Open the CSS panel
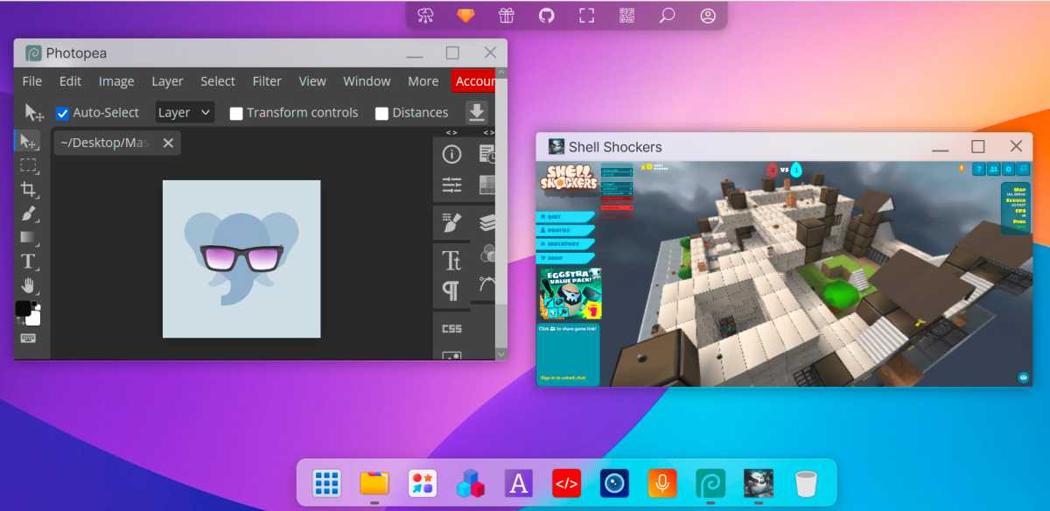Image resolution: width=1050 pixels, height=511 pixels. click(451, 328)
